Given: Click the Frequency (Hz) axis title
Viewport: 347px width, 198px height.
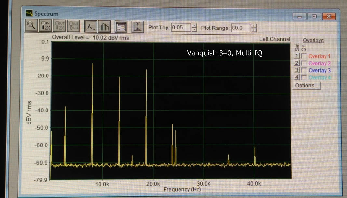Looking at the screenshot, I should pos(182,189).
